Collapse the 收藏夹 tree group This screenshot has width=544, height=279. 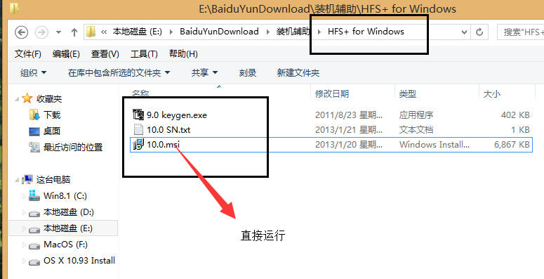[x=17, y=99]
